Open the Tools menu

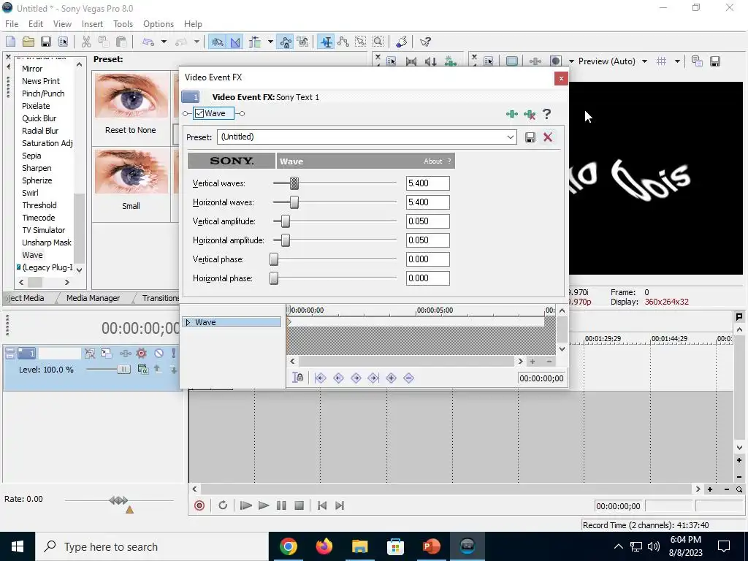click(x=123, y=24)
